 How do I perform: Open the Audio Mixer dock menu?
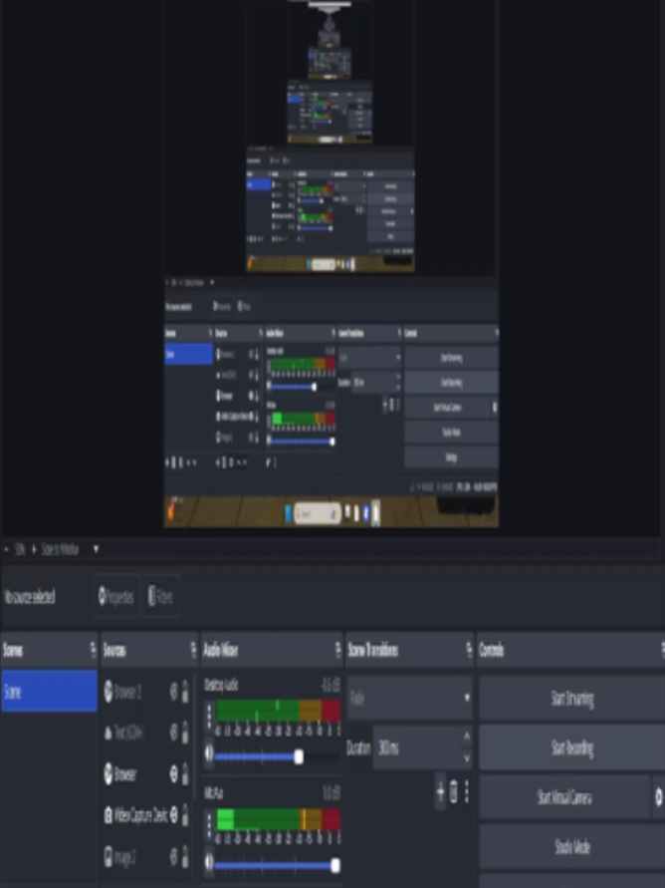337,650
